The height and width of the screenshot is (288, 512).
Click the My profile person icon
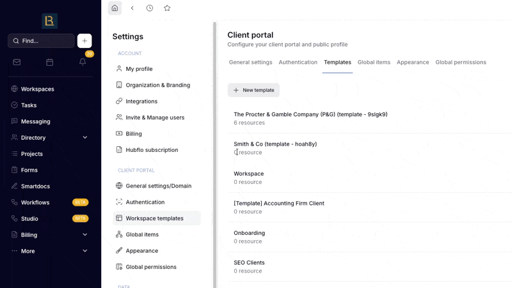(119, 68)
